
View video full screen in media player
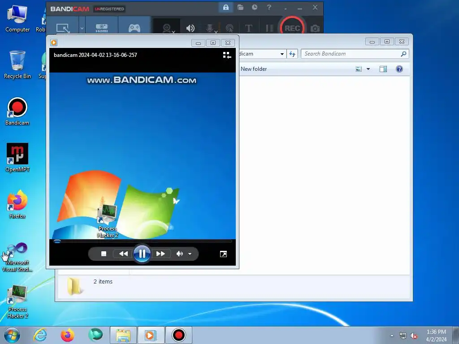[x=223, y=254]
